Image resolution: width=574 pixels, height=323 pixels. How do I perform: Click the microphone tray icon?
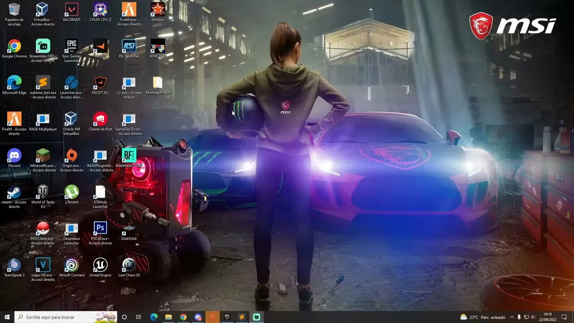click(519, 317)
